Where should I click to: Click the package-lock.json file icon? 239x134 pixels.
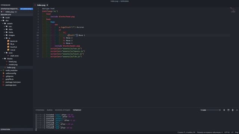[x=3, y=82]
